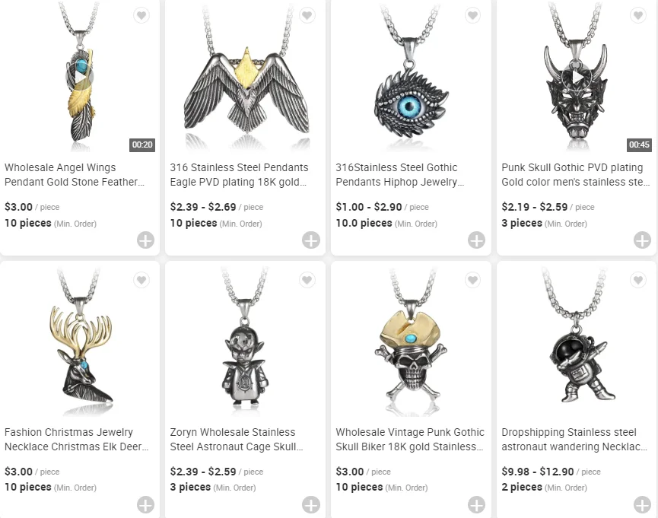The height and width of the screenshot is (518, 658).
Task: Play the Punk Skull pendant video
Action: 577,77
